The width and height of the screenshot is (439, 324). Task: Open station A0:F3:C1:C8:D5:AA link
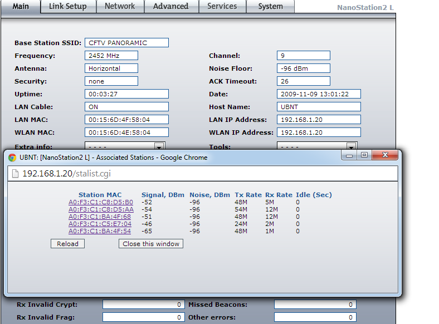point(101,209)
